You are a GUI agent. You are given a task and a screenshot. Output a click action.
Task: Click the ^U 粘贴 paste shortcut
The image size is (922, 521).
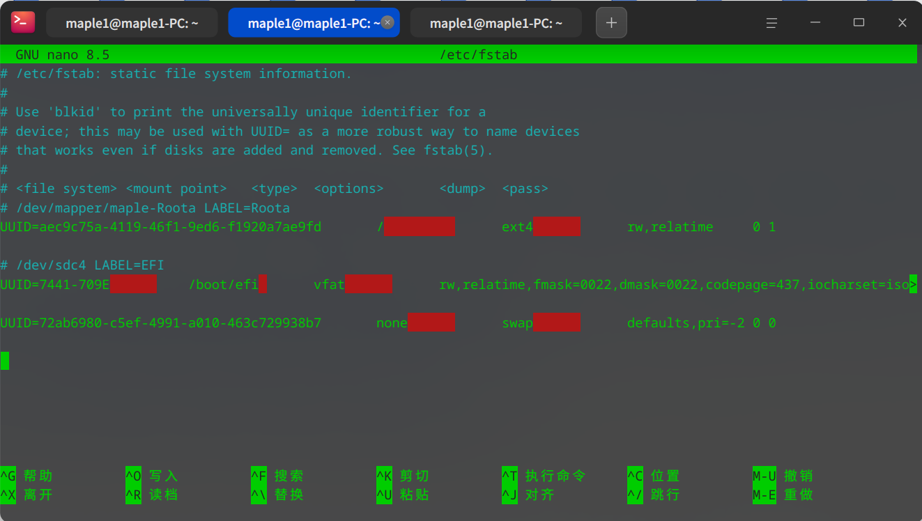[403, 495]
